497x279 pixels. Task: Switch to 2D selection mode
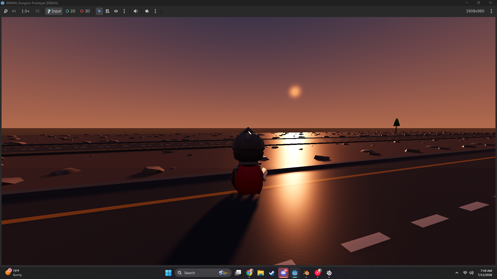70,11
